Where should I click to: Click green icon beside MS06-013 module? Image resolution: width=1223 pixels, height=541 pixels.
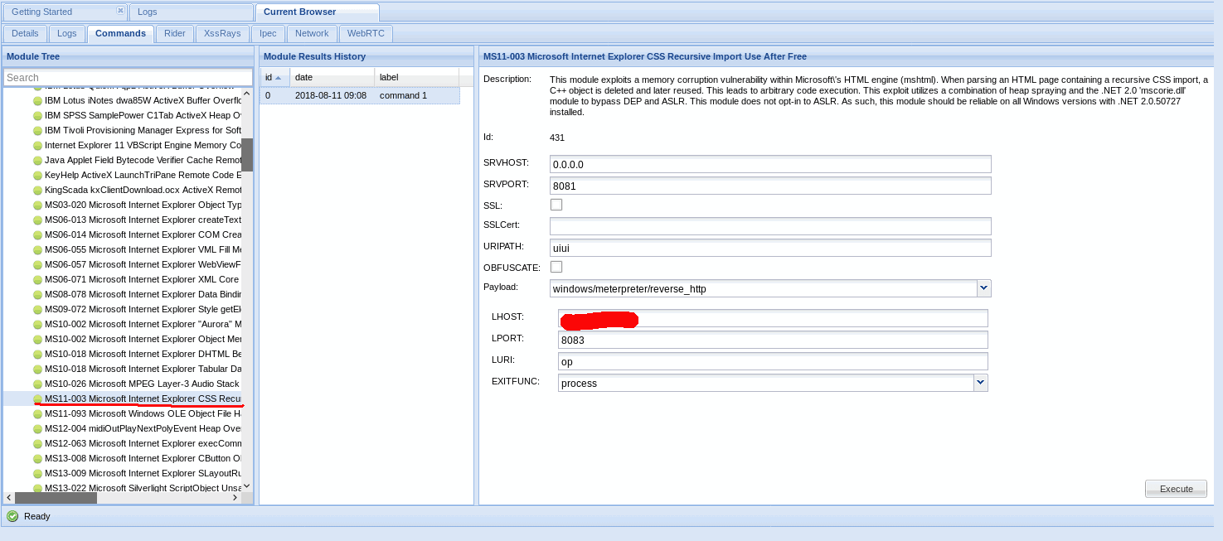click(x=37, y=220)
